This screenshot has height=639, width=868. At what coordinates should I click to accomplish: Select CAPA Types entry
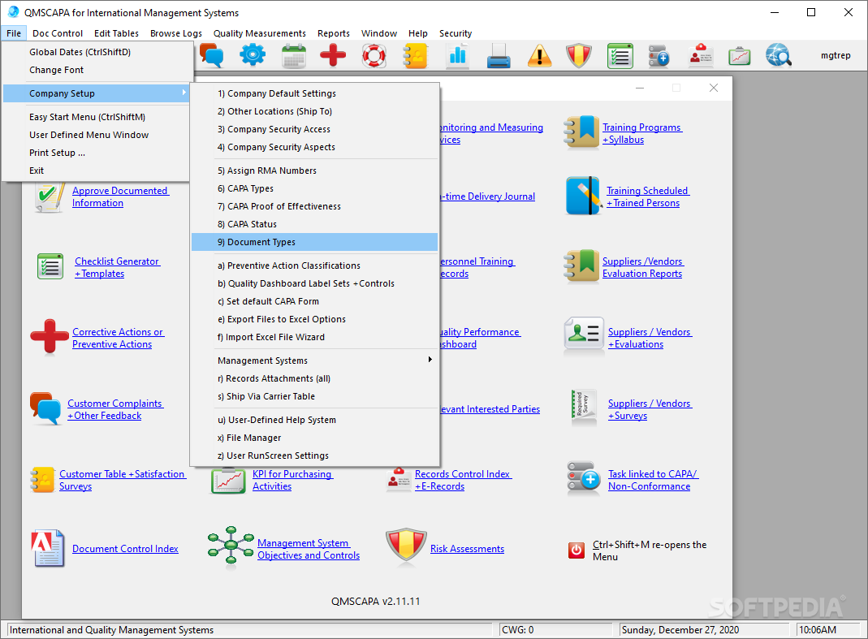click(x=314, y=188)
